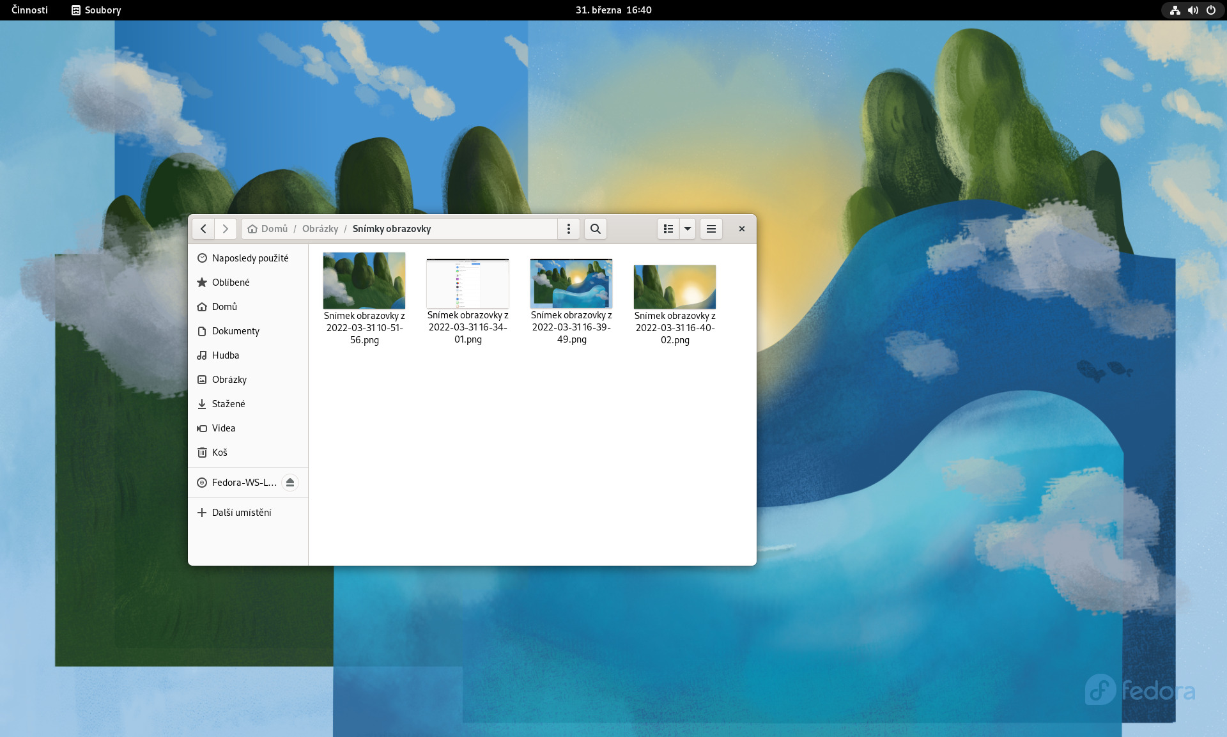The height and width of the screenshot is (737, 1227).
Task: Click the three-dot path options button
Action: 568,229
